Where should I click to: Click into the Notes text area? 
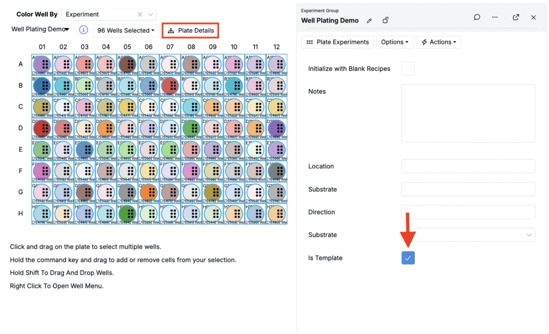[x=468, y=113]
